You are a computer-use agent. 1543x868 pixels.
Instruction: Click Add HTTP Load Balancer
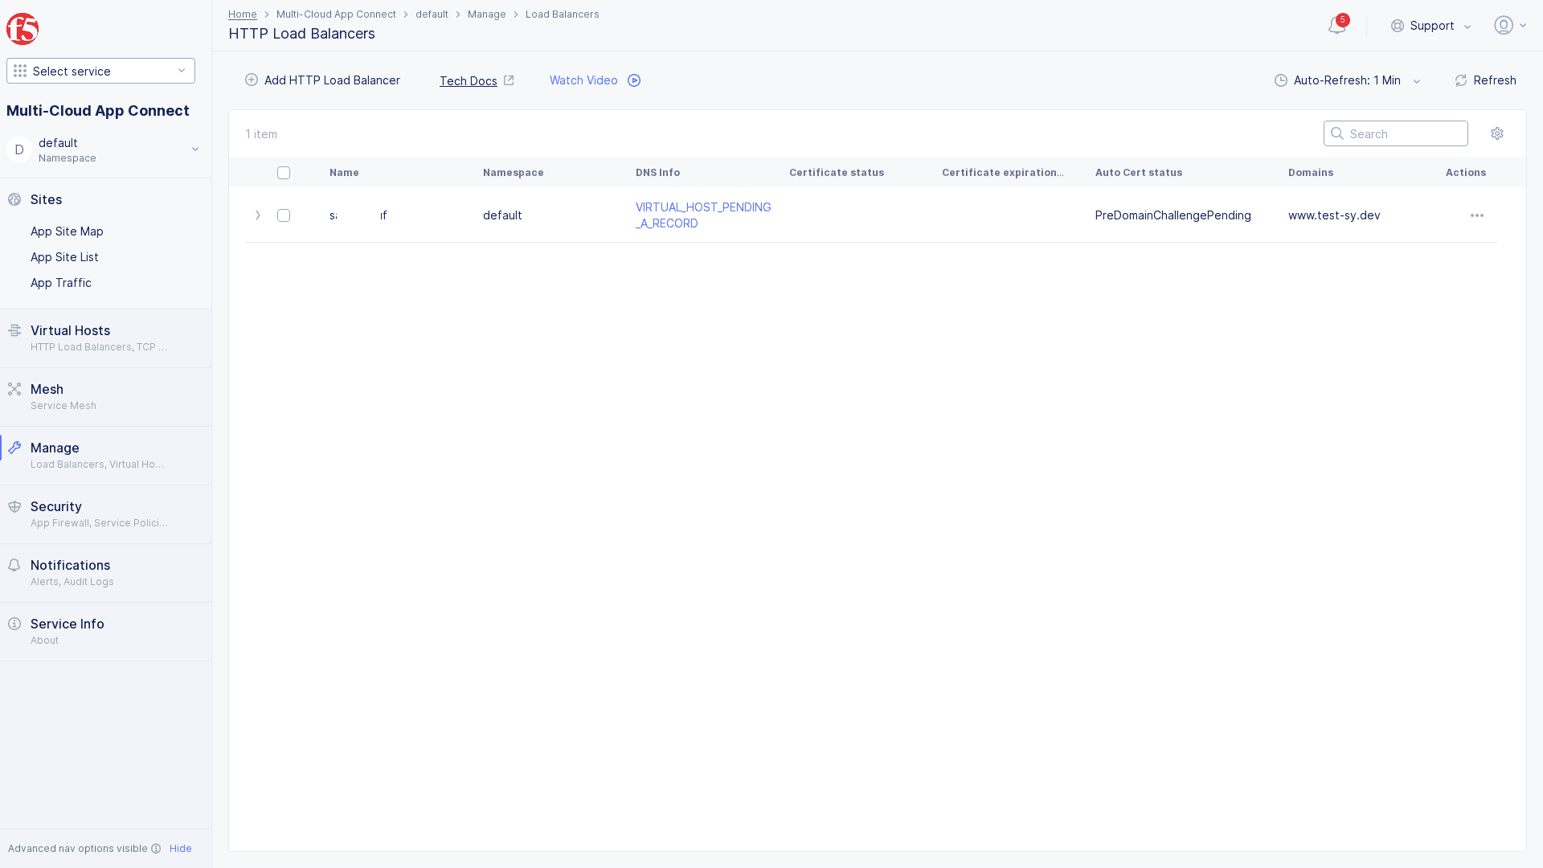(x=322, y=80)
